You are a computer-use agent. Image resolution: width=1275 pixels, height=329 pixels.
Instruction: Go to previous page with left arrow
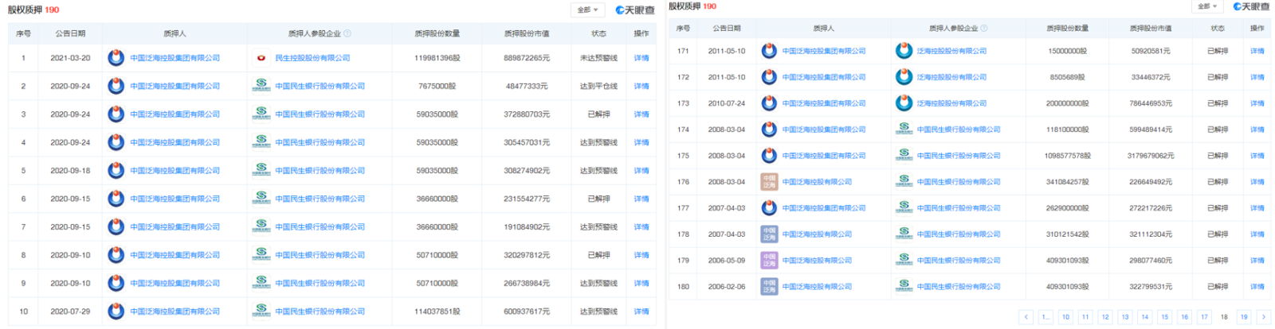(1026, 317)
